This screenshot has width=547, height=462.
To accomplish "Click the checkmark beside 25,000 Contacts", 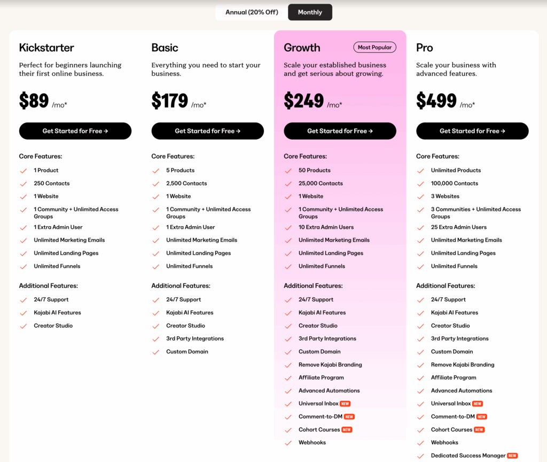I will [x=288, y=183].
